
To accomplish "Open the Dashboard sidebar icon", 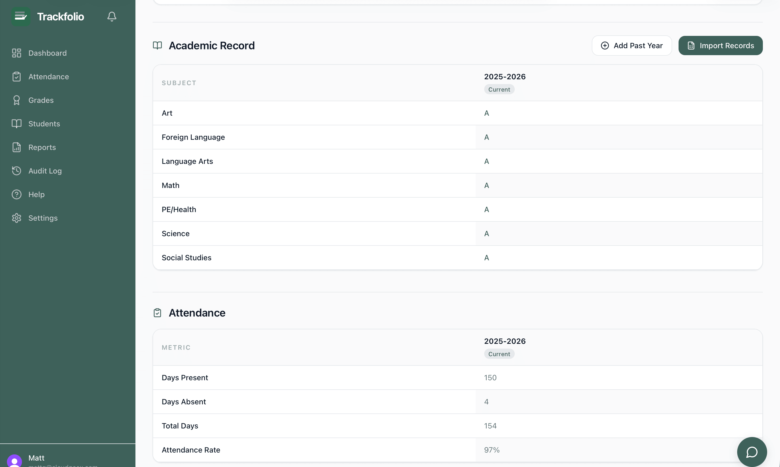I will pyautogui.click(x=16, y=53).
